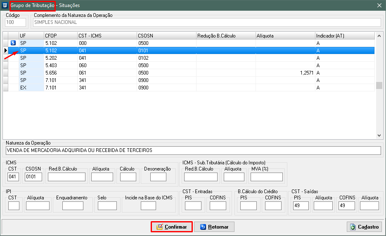Click the Indicador (AT) column header
Screen dimensions: 386x236
click(x=344, y=36)
